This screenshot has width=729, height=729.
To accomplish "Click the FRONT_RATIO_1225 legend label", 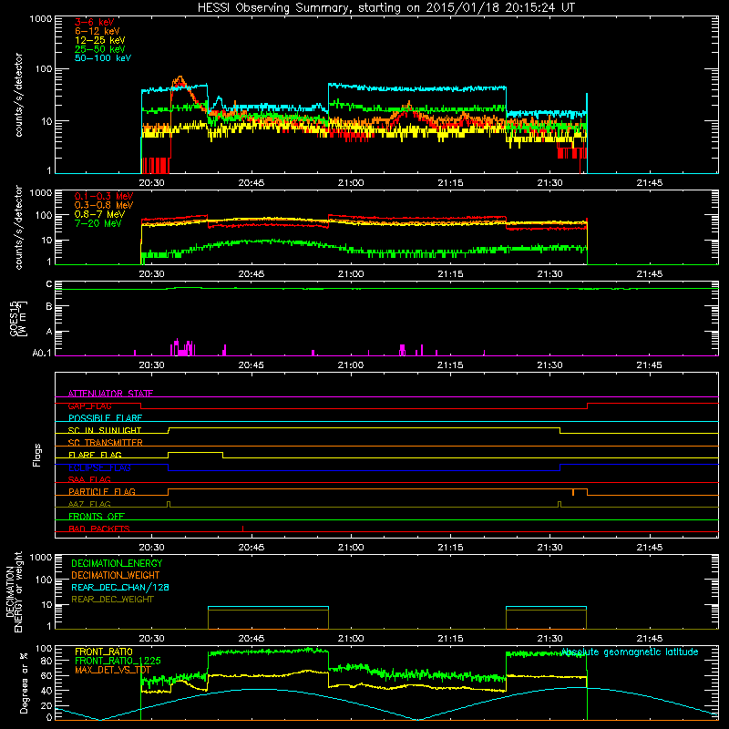I will 118,661.
